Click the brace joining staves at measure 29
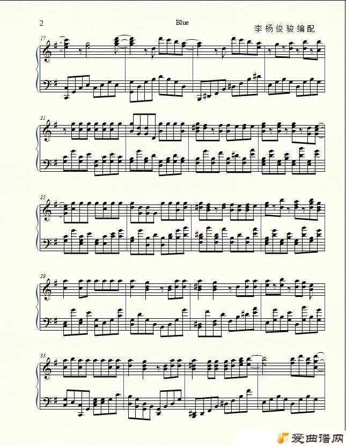 38,306
